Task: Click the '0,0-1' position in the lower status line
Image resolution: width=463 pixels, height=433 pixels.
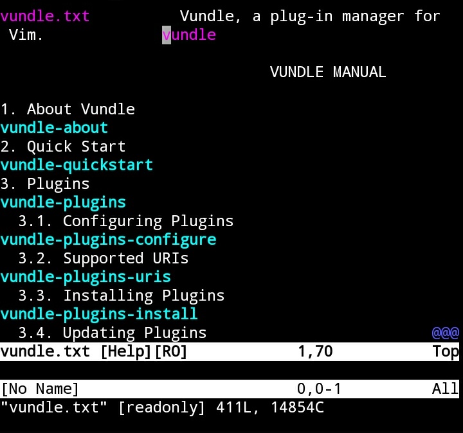Action: coord(319,389)
